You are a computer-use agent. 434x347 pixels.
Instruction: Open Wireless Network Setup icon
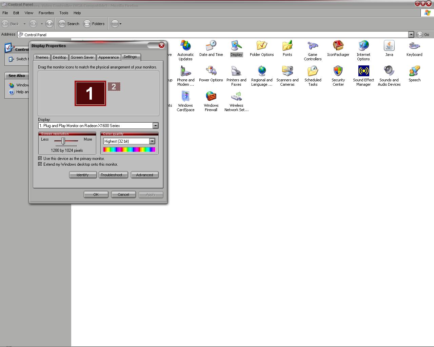tap(236, 101)
